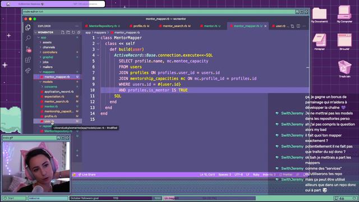Click the New Folder icon in WOMENTOR header
359x202 pixels.
(68, 33)
